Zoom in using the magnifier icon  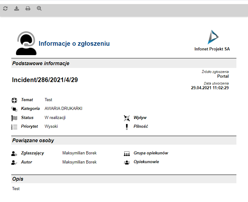pos(39,8)
